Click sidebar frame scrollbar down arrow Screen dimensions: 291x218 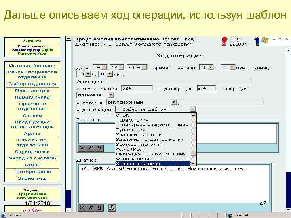pyautogui.click(x=68, y=210)
